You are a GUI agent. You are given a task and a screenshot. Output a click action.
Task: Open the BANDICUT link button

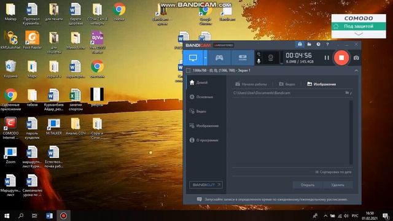[x=206, y=185]
